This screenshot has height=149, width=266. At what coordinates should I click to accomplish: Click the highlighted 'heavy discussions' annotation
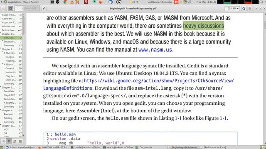pos(203,26)
